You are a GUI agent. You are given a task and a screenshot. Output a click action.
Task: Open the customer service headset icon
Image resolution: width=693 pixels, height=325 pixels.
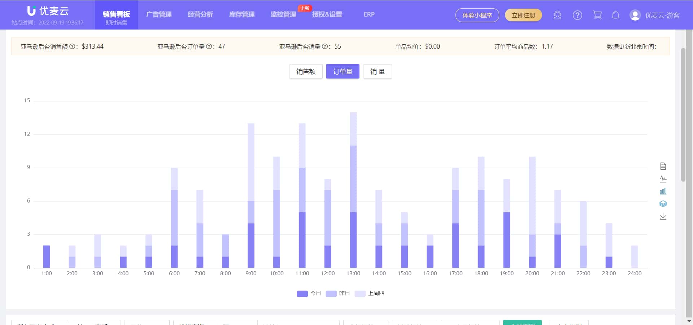[557, 15]
